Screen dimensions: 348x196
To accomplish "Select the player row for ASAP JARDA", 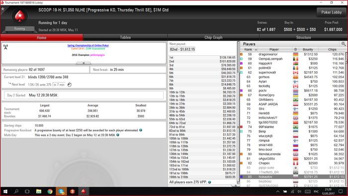I will pos(292,104).
